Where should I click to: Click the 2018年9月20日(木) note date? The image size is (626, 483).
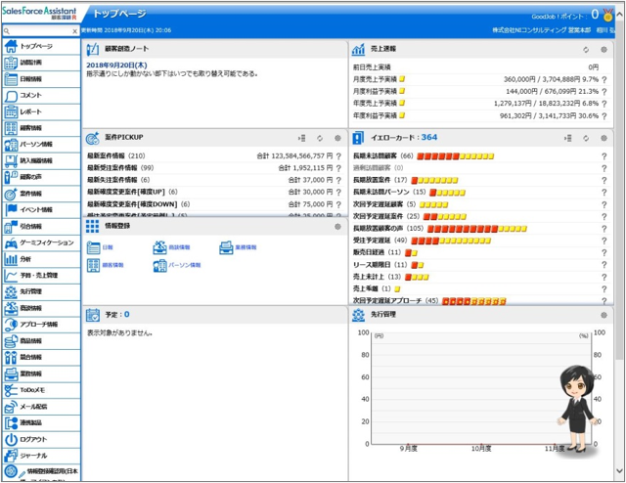(x=116, y=66)
